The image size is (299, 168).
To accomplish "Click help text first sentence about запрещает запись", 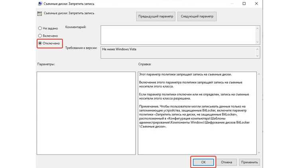I will coord(185,74).
